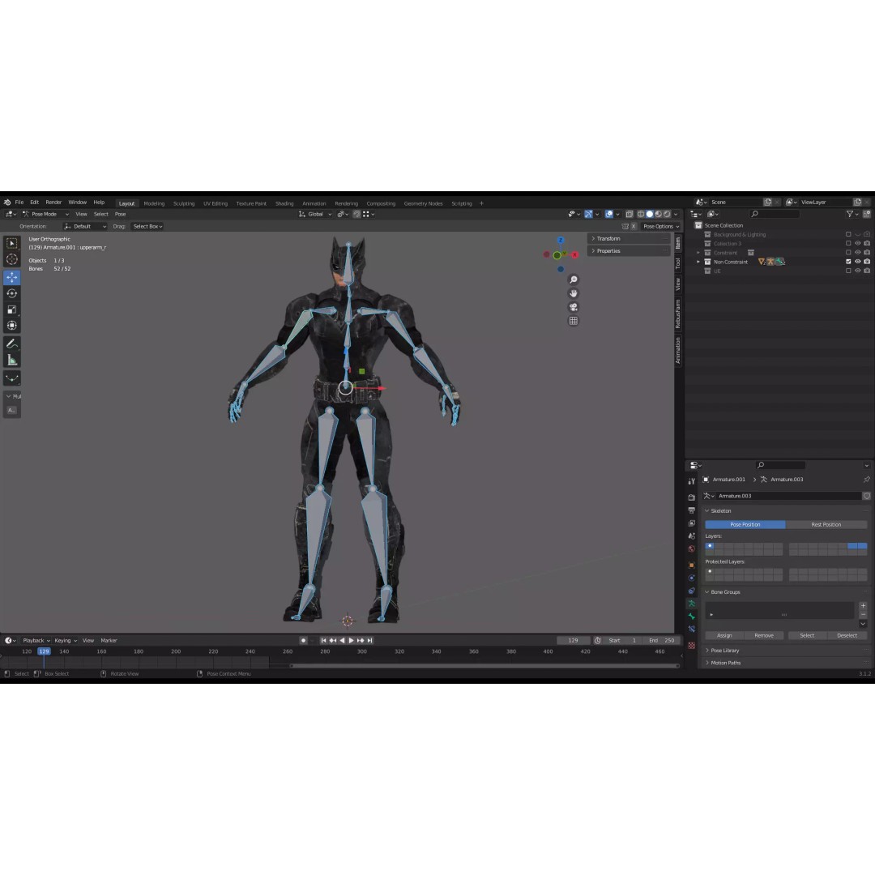Expand the Motion Paths panel
The width and height of the screenshot is (875, 875).
click(784, 663)
